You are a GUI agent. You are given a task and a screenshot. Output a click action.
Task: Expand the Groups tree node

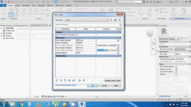(x=1, y=36)
